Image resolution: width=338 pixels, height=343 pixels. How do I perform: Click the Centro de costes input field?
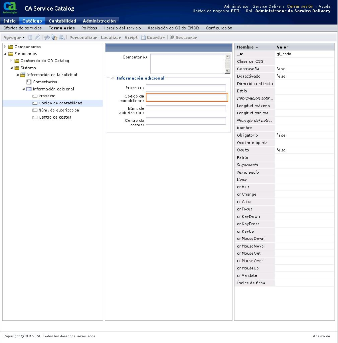point(186,121)
